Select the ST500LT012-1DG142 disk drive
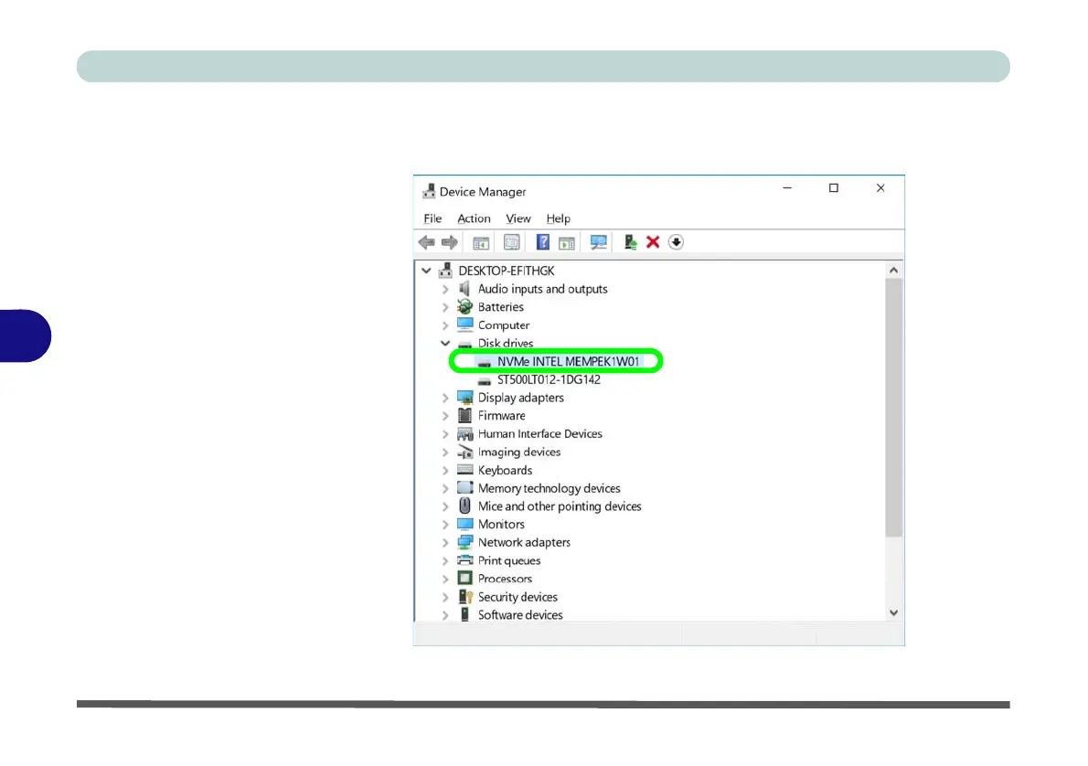The image size is (1088, 766). coord(549,379)
